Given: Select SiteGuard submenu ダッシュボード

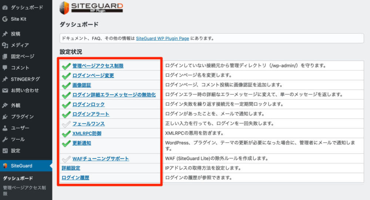Looking at the screenshot, I should coord(18,178).
